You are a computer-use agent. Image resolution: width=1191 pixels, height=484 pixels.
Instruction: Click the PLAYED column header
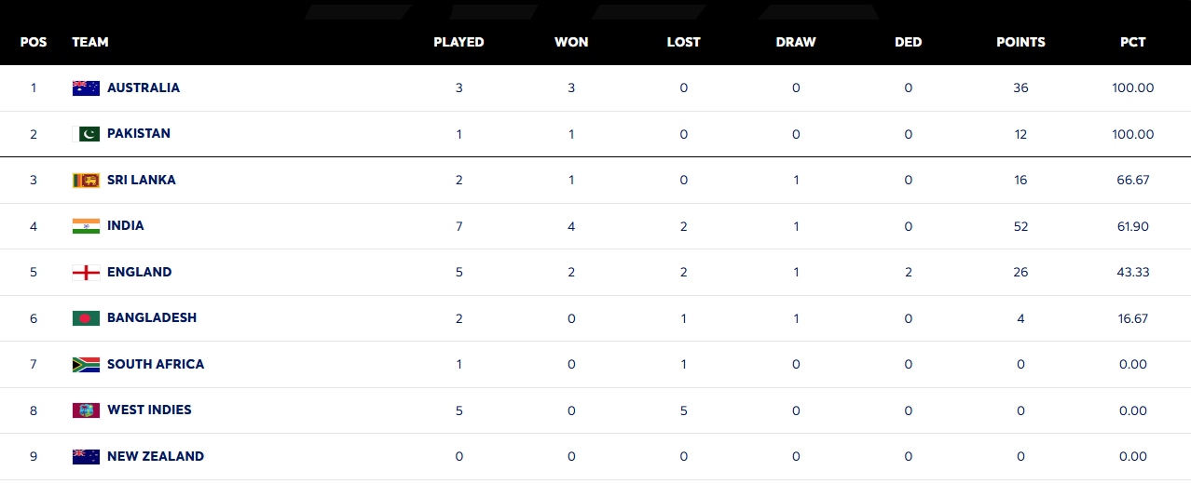pos(459,42)
